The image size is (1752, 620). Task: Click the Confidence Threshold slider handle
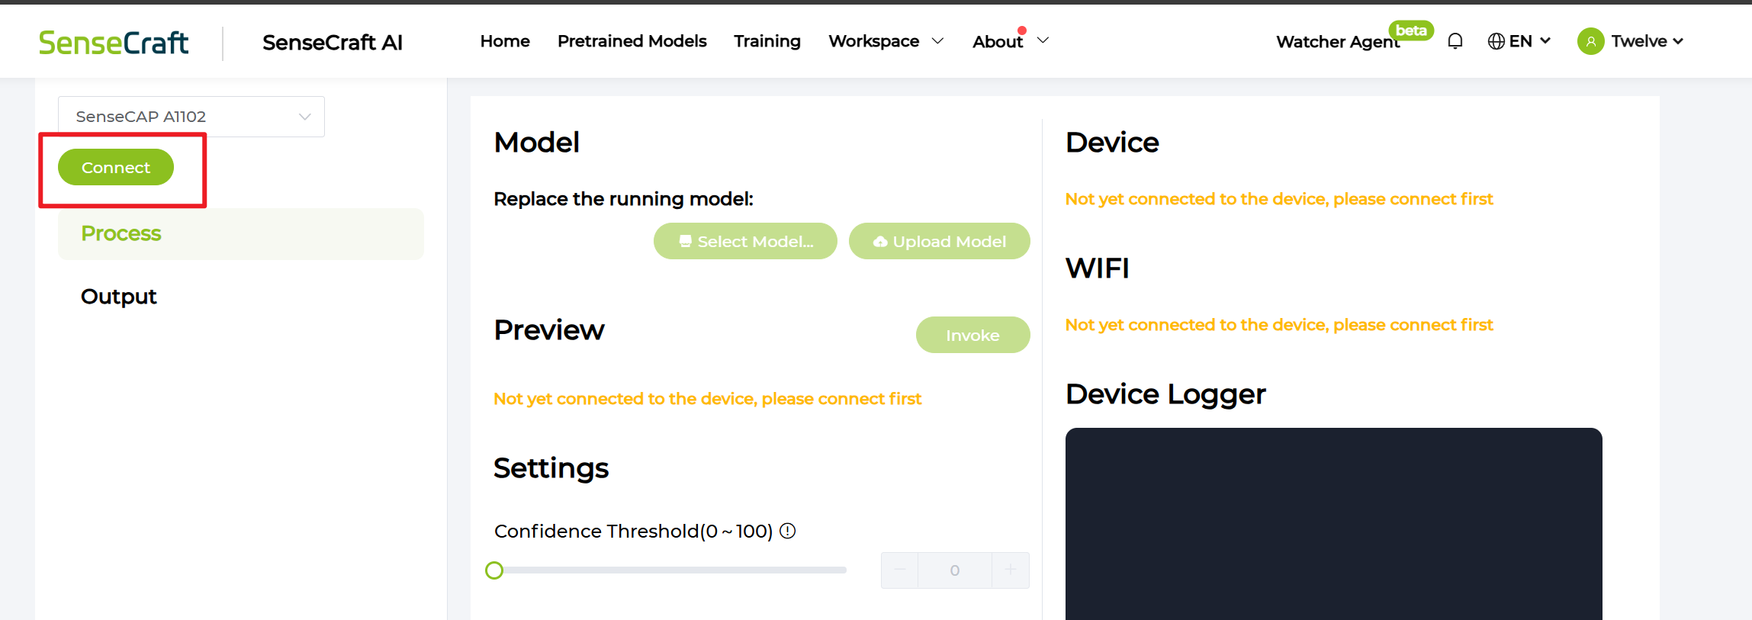pyautogui.click(x=494, y=570)
